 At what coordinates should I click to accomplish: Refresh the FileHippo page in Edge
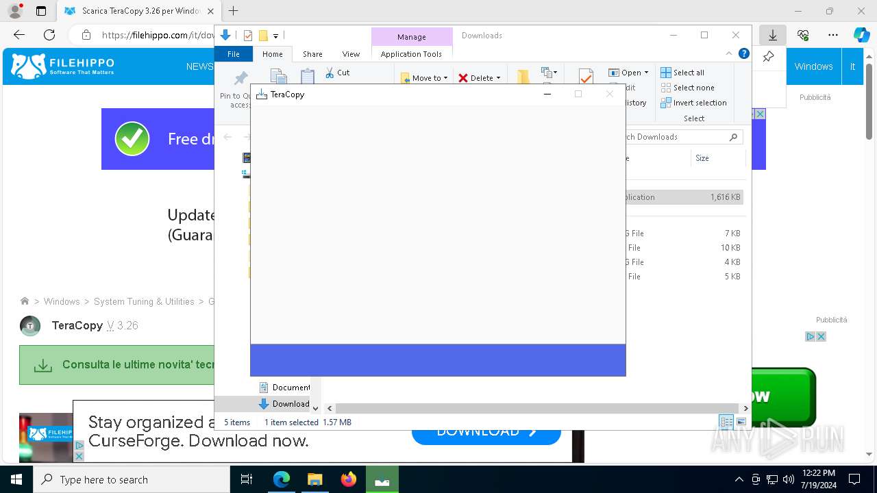(49, 35)
